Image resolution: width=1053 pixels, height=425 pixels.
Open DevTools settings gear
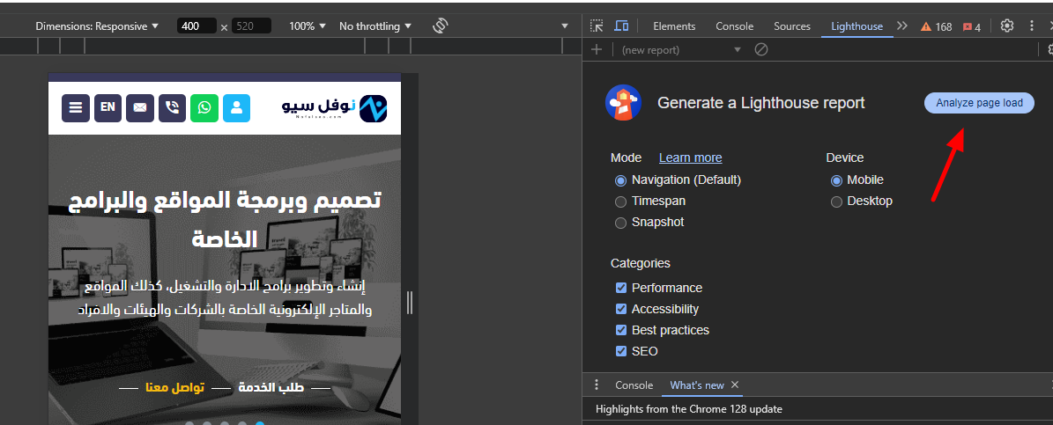click(x=1007, y=26)
